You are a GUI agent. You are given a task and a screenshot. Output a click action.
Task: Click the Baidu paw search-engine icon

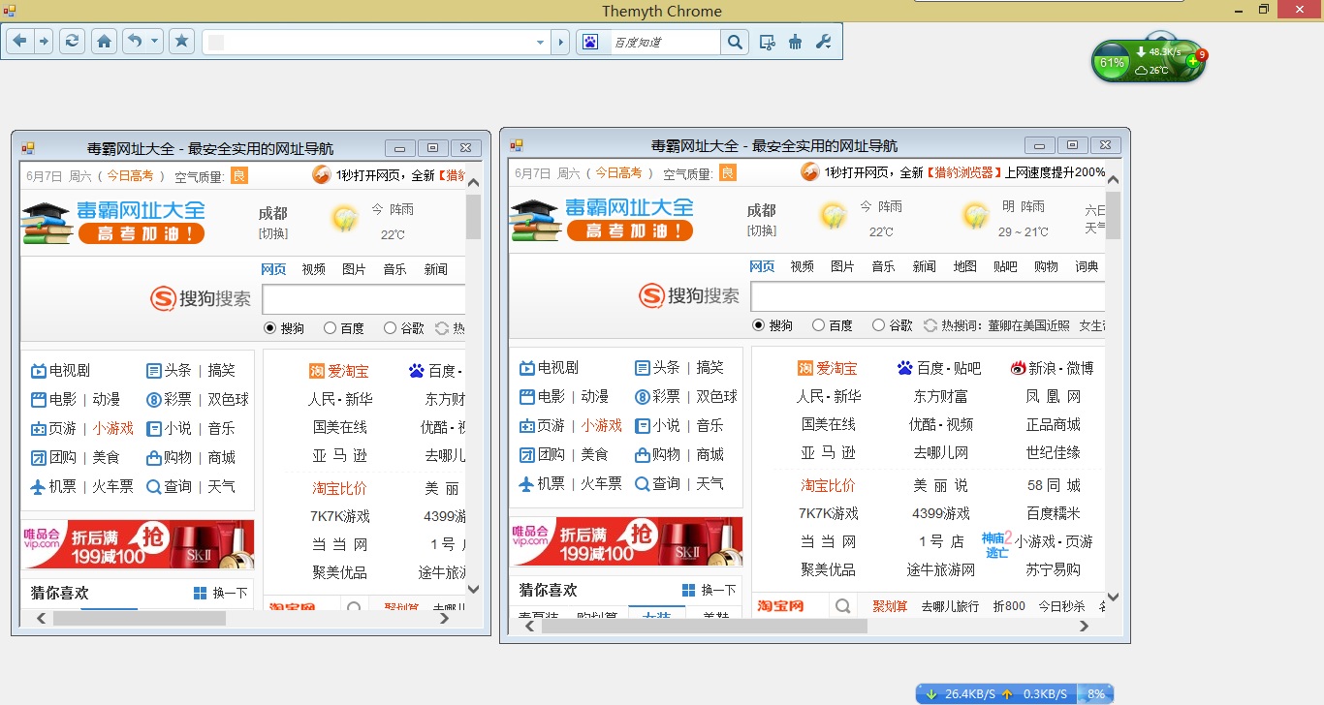(590, 42)
